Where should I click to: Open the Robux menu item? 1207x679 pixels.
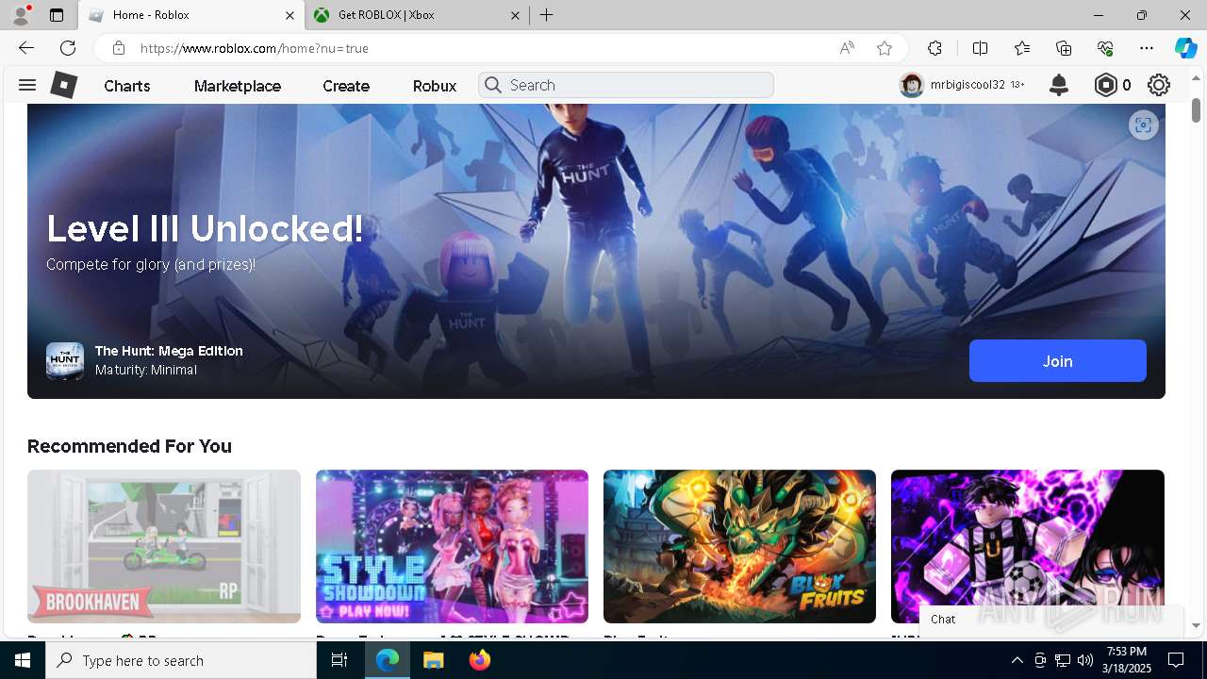coord(435,86)
